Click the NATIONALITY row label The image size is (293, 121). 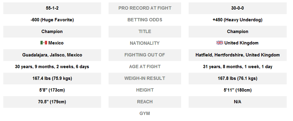pyautogui.click(x=145, y=43)
